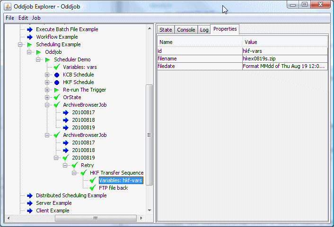Click the filename value hkex0819s.zip cell
The height and width of the screenshot is (227, 334).
click(x=284, y=59)
